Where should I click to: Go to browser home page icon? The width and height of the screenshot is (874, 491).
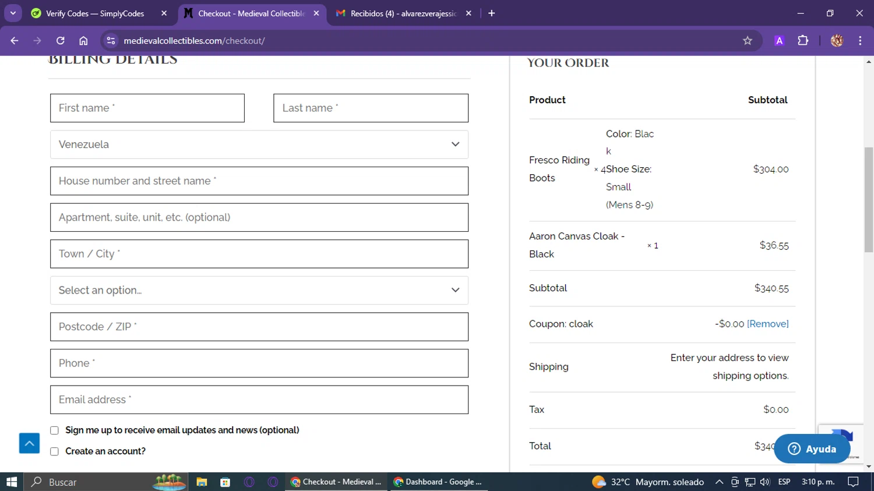pos(83,41)
